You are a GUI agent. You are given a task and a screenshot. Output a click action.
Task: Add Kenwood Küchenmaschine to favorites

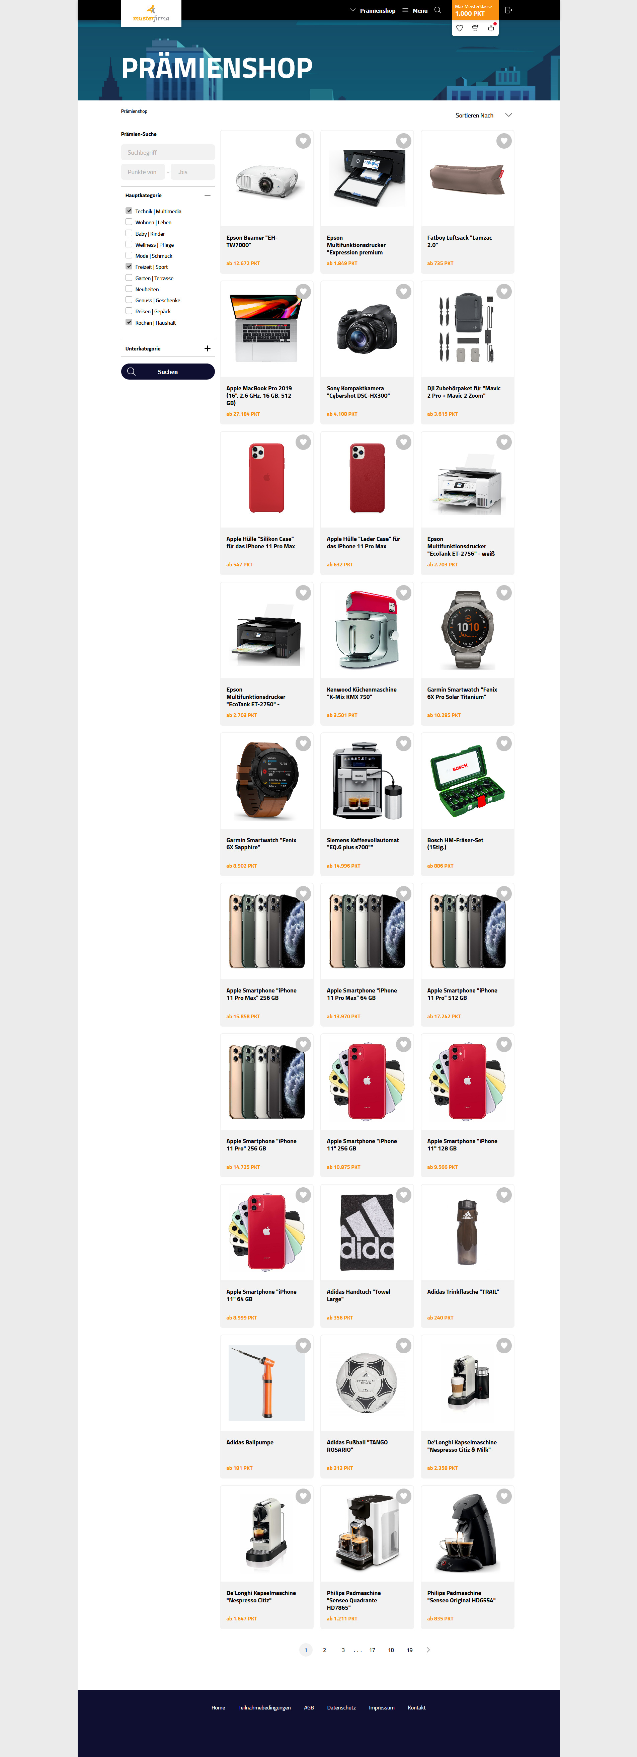pos(404,593)
